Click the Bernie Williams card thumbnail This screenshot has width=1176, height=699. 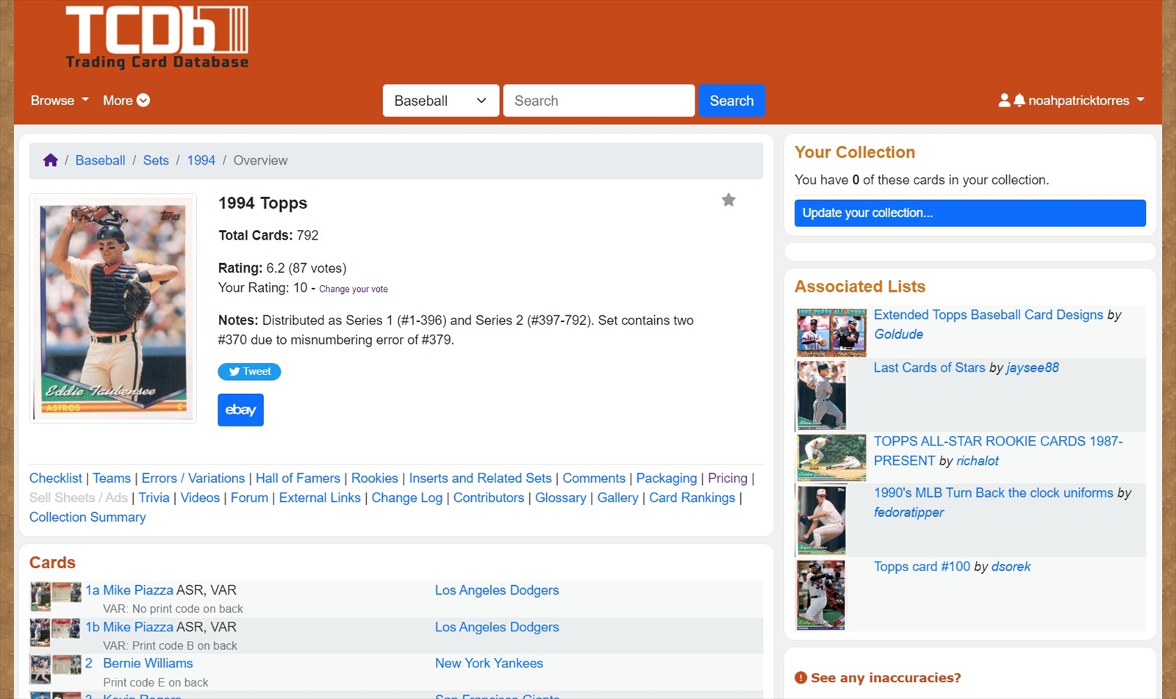(55, 669)
